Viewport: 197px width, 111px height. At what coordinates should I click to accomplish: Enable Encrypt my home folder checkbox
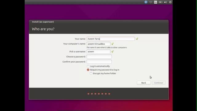coord(91,73)
